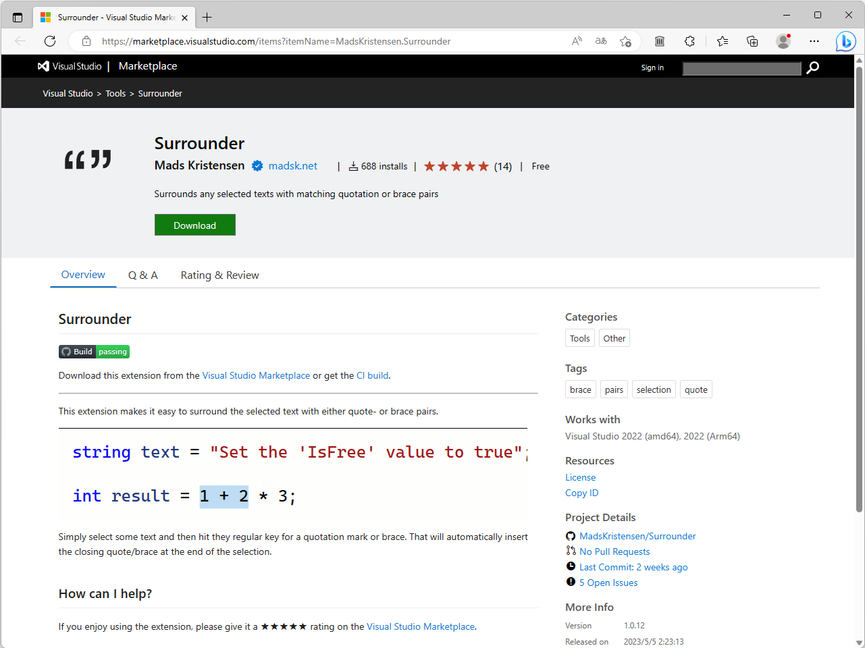
Task: Open the translate page icon
Action: [600, 41]
